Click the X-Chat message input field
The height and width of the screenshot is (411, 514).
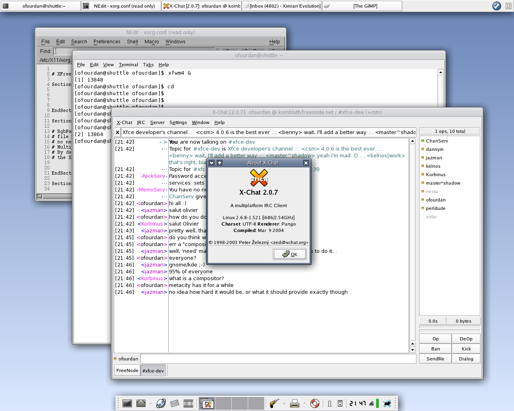pos(278,359)
